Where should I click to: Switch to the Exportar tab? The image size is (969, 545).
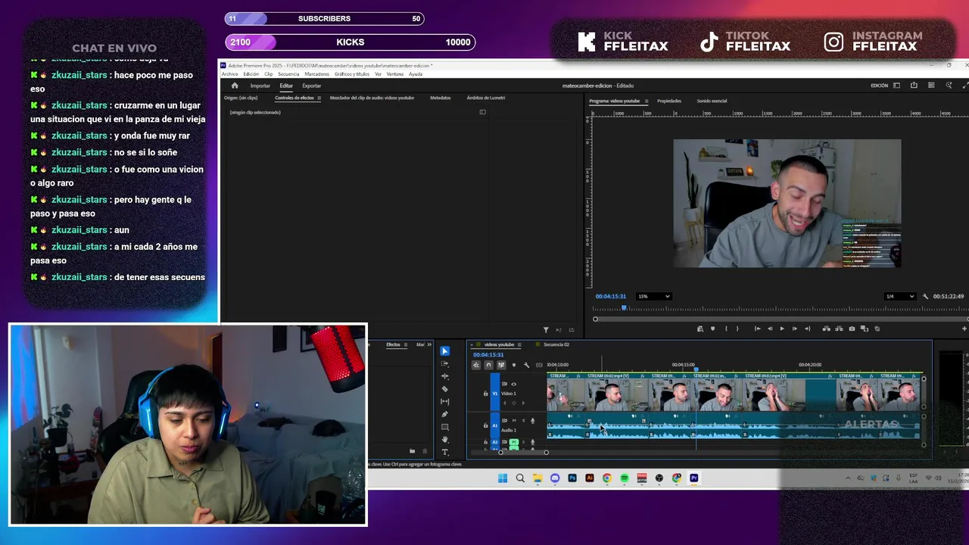click(312, 86)
